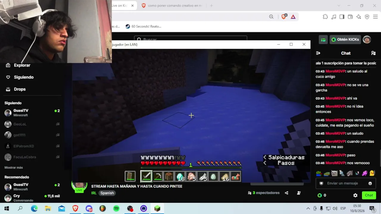
Task: Open chat settings gear icon
Action: point(355,195)
